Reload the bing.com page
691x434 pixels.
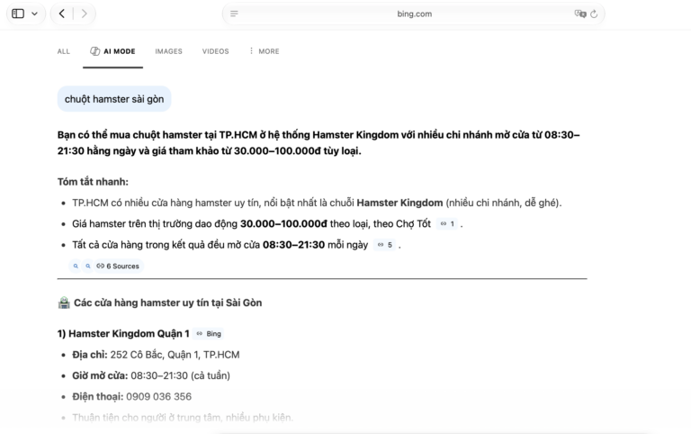pyautogui.click(x=594, y=14)
